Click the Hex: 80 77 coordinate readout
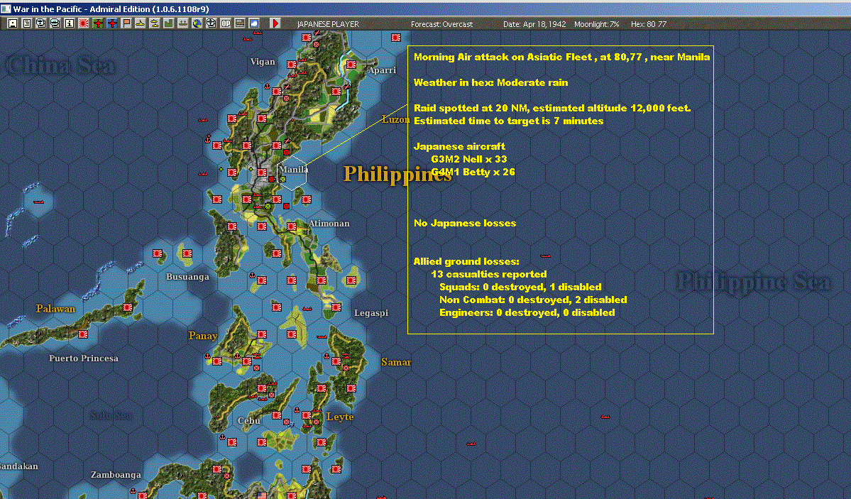The image size is (851, 499). [x=649, y=24]
